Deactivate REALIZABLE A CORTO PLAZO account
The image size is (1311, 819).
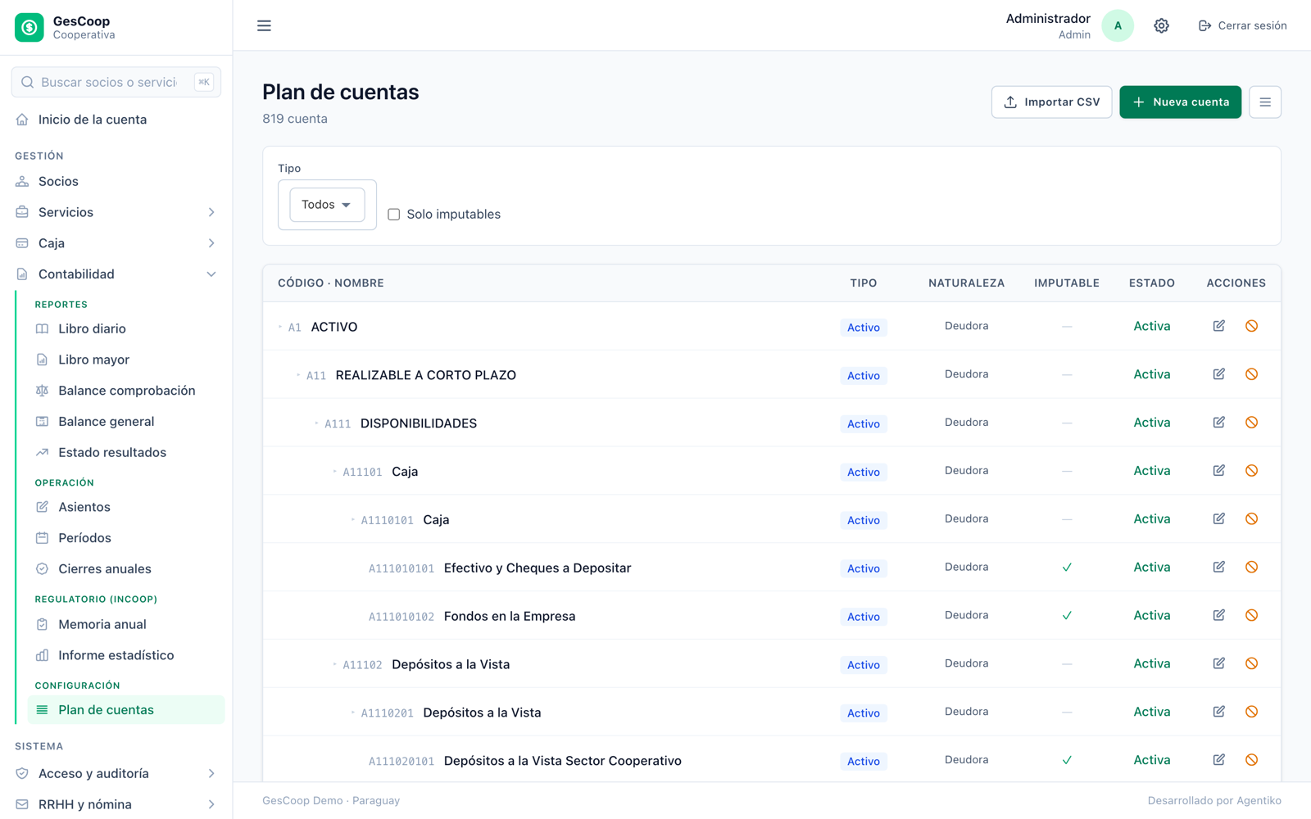(x=1251, y=374)
